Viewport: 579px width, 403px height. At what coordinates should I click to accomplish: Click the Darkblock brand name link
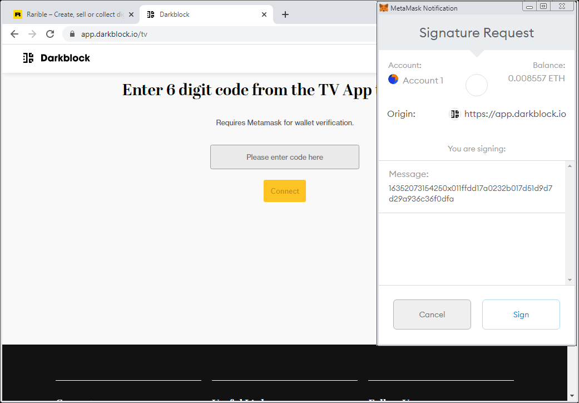[x=66, y=58]
